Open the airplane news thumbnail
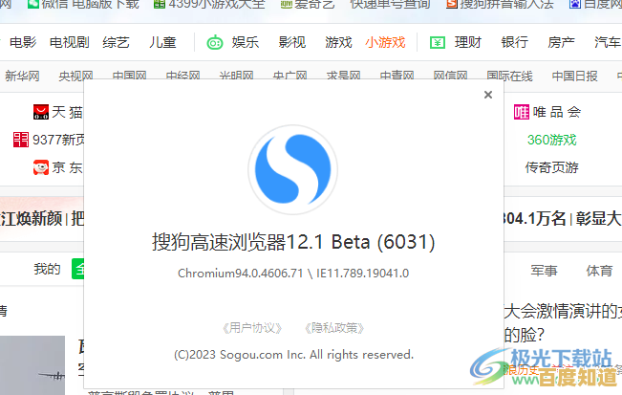The height and width of the screenshot is (395, 622). 32,365
